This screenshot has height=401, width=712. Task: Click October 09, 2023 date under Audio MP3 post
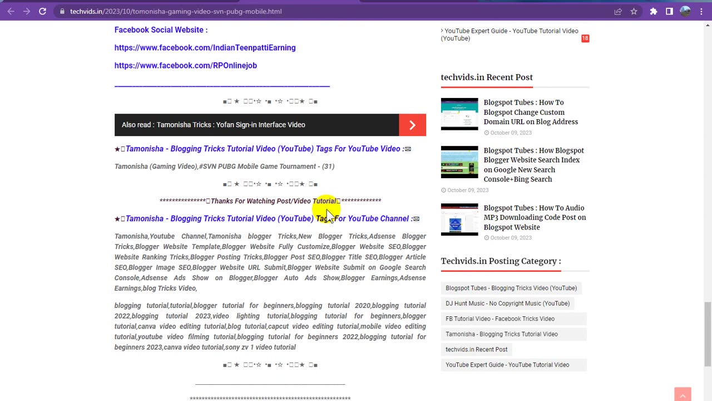point(508,238)
